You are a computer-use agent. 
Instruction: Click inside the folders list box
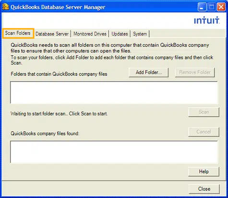[x=114, y=92]
